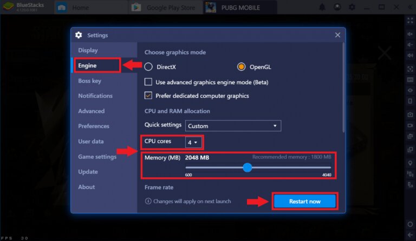Click the Android back arrow icon

coord(410,235)
